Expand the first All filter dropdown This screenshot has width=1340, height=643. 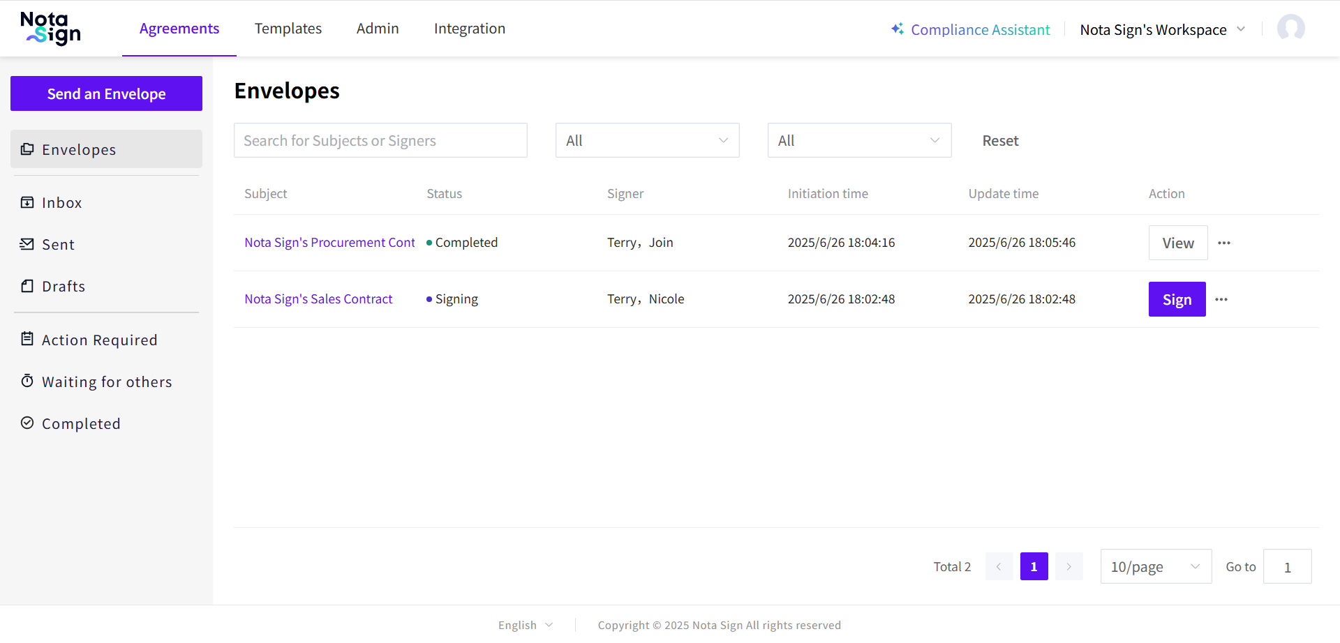click(x=647, y=140)
